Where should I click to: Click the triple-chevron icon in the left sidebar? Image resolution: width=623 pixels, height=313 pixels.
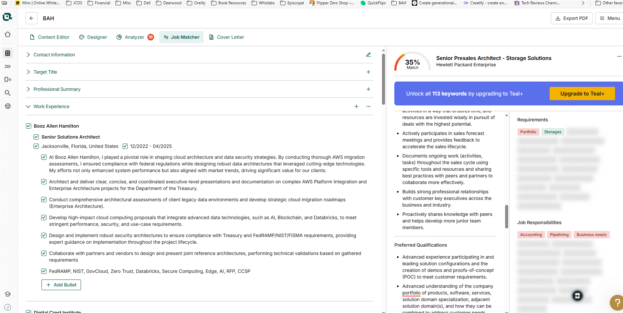click(x=8, y=66)
